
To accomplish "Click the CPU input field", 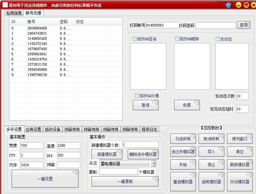I will tap(32, 155).
